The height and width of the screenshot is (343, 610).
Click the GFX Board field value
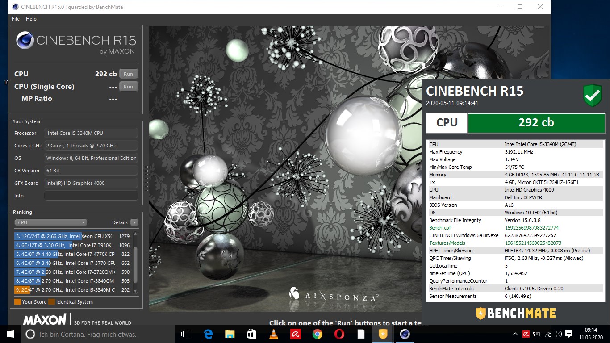(x=91, y=183)
